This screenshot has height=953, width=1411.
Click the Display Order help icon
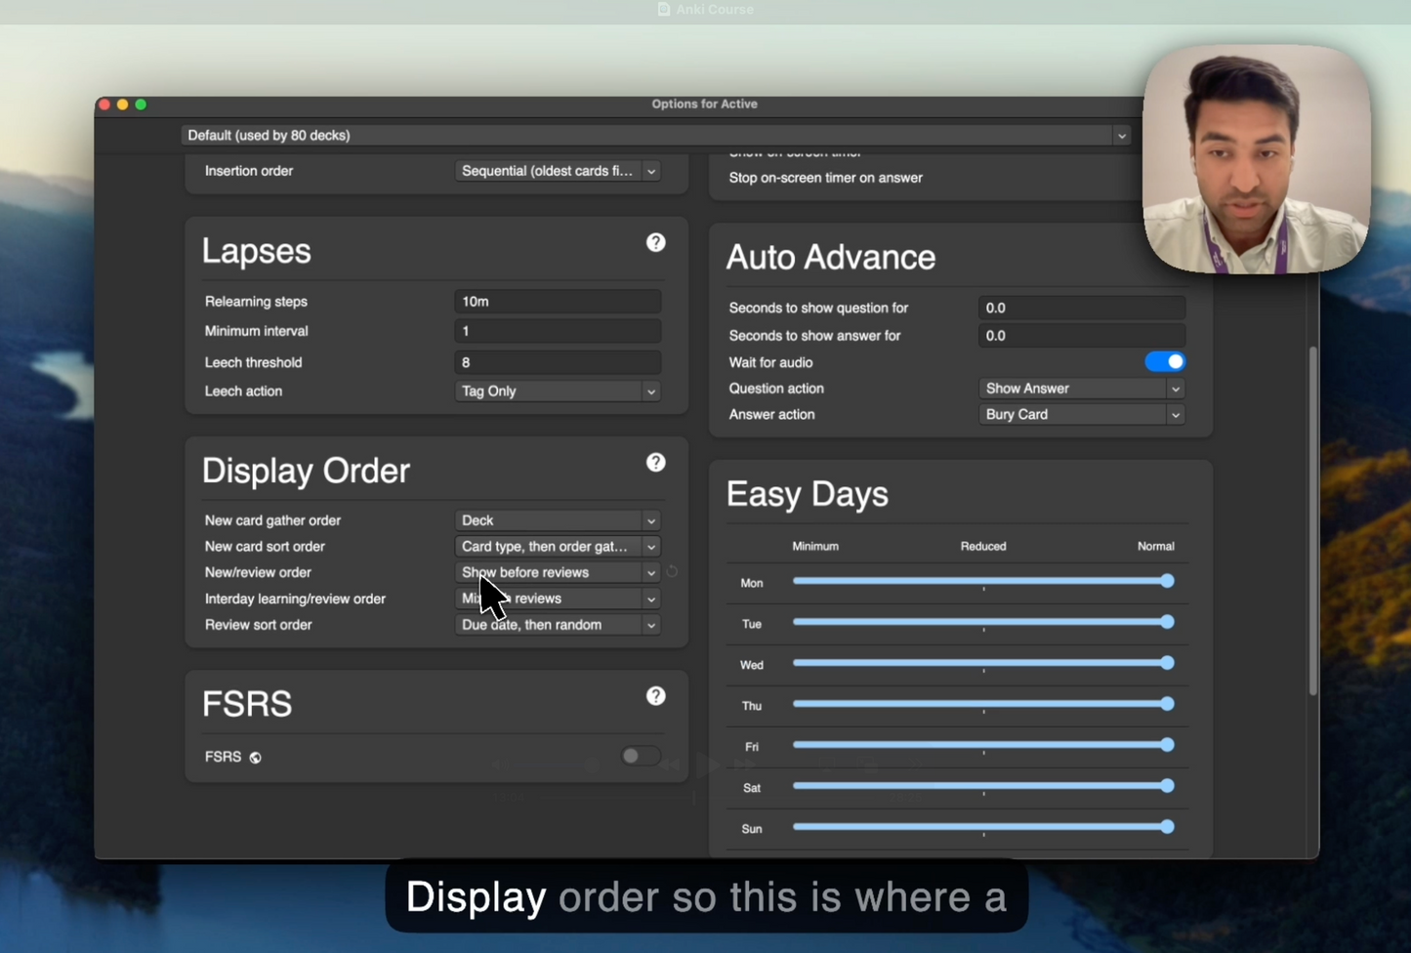click(x=655, y=462)
